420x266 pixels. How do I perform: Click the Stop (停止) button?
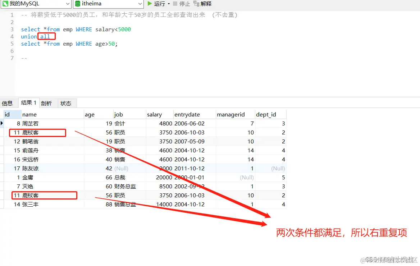coord(182,4)
